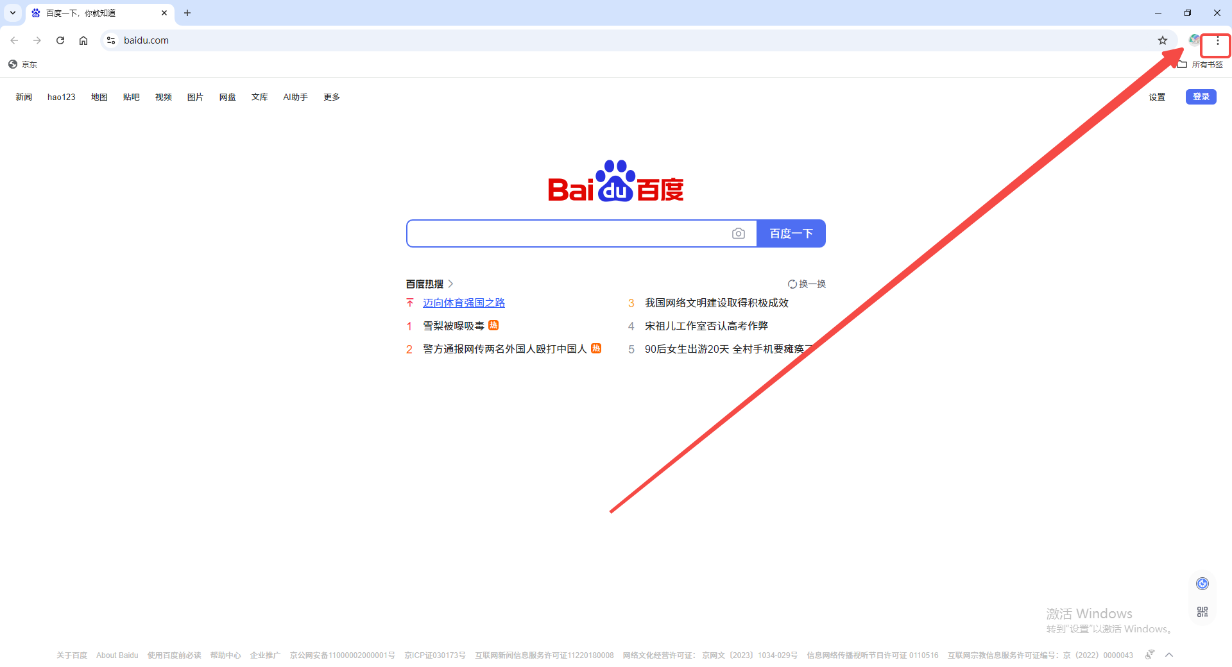Viewport: 1232px width, 667px height.
Task: Open hot search 宋祖儿工作室否认高考作弊
Action: (706, 326)
